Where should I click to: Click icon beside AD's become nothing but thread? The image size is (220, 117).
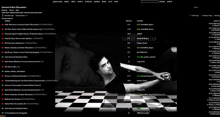3,43
